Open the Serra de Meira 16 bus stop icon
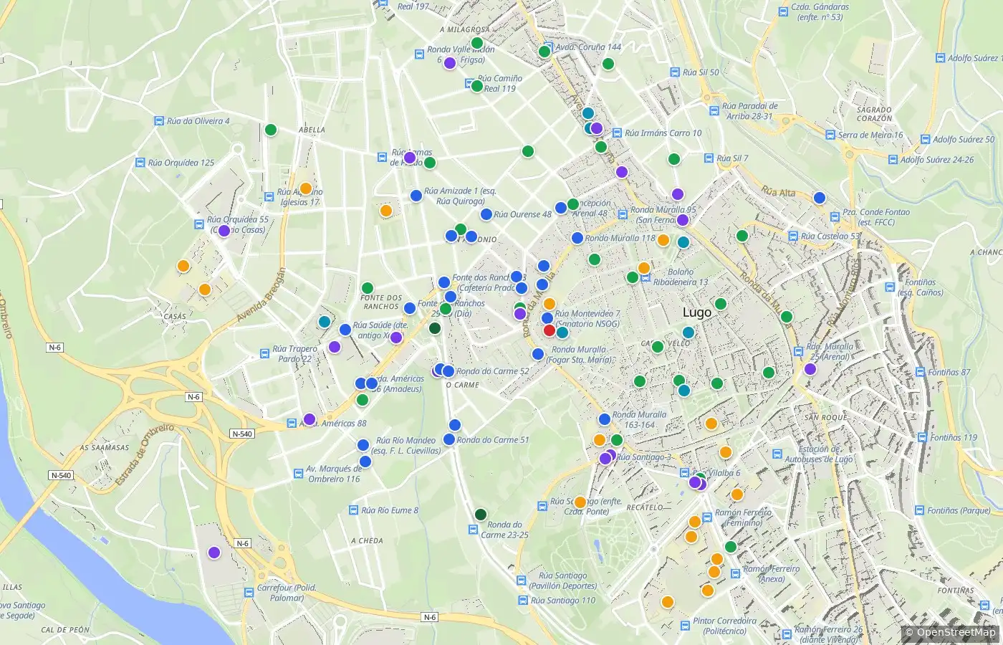 point(830,135)
